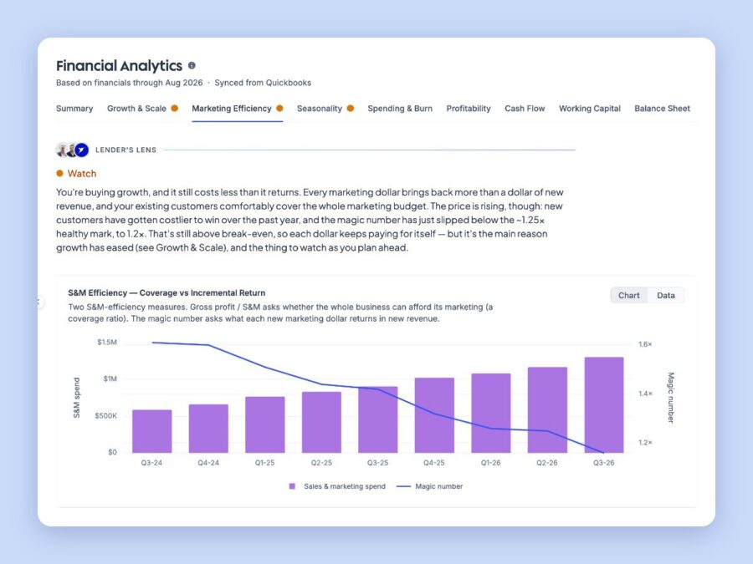This screenshot has width=753, height=564.
Task: Open the Working Capital tab
Action: coord(590,109)
